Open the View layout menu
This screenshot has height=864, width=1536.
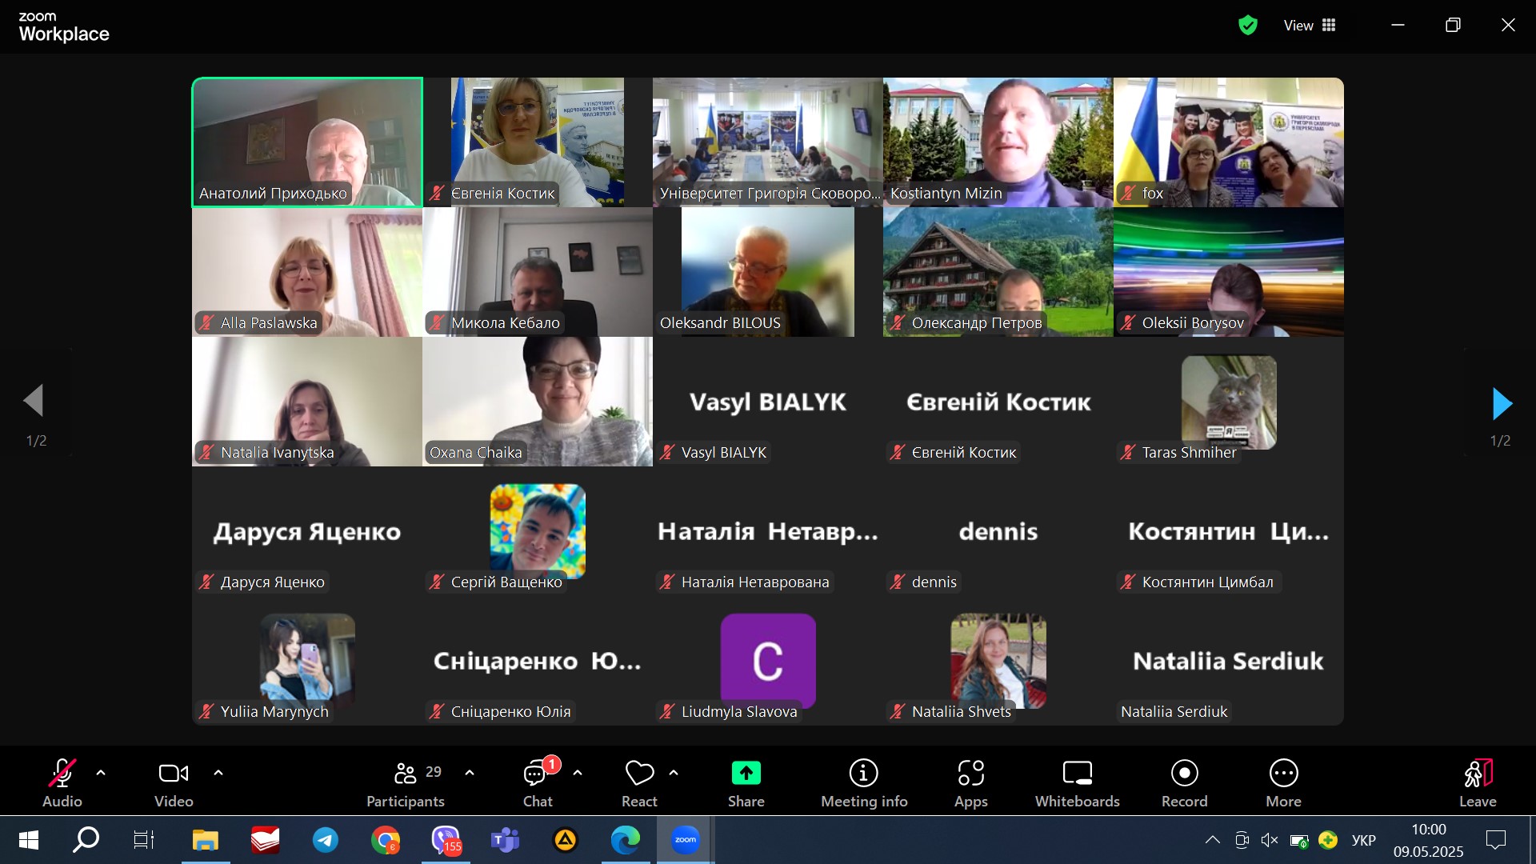pyautogui.click(x=1310, y=26)
